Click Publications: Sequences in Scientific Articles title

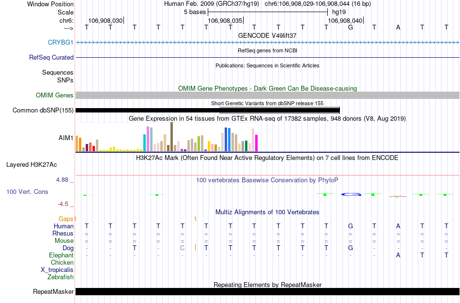(x=267, y=65)
